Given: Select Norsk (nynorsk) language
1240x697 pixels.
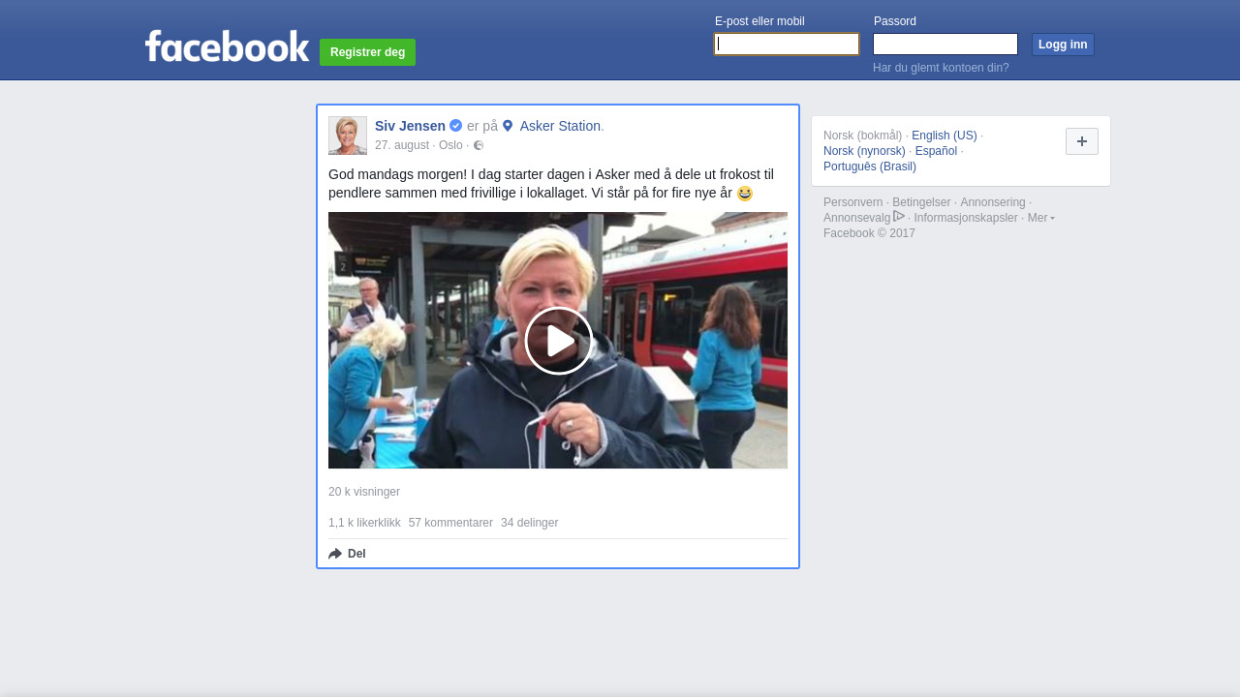Looking at the screenshot, I should tap(864, 151).
